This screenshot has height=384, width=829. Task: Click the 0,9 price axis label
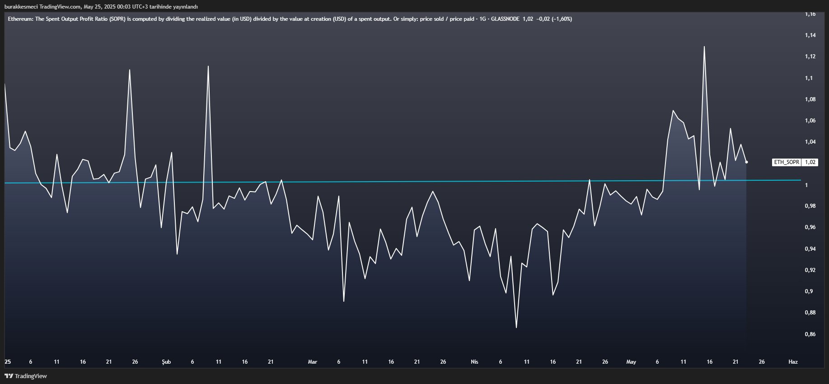pos(809,291)
